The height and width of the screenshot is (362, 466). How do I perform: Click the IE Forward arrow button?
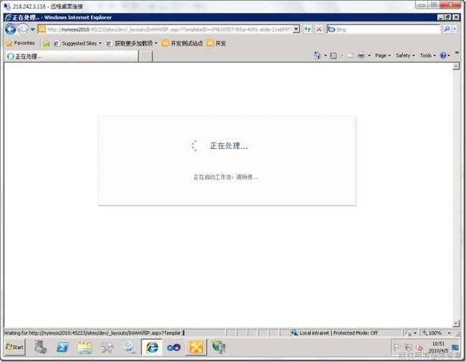[23, 29]
